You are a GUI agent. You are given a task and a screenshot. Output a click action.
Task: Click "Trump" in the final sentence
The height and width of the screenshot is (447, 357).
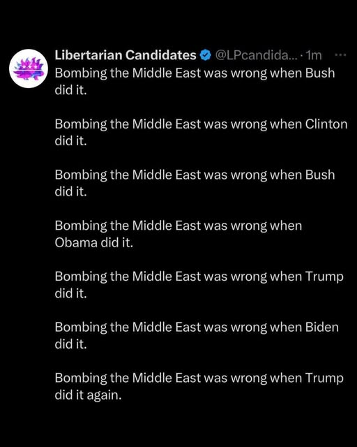click(x=324, y=379)
